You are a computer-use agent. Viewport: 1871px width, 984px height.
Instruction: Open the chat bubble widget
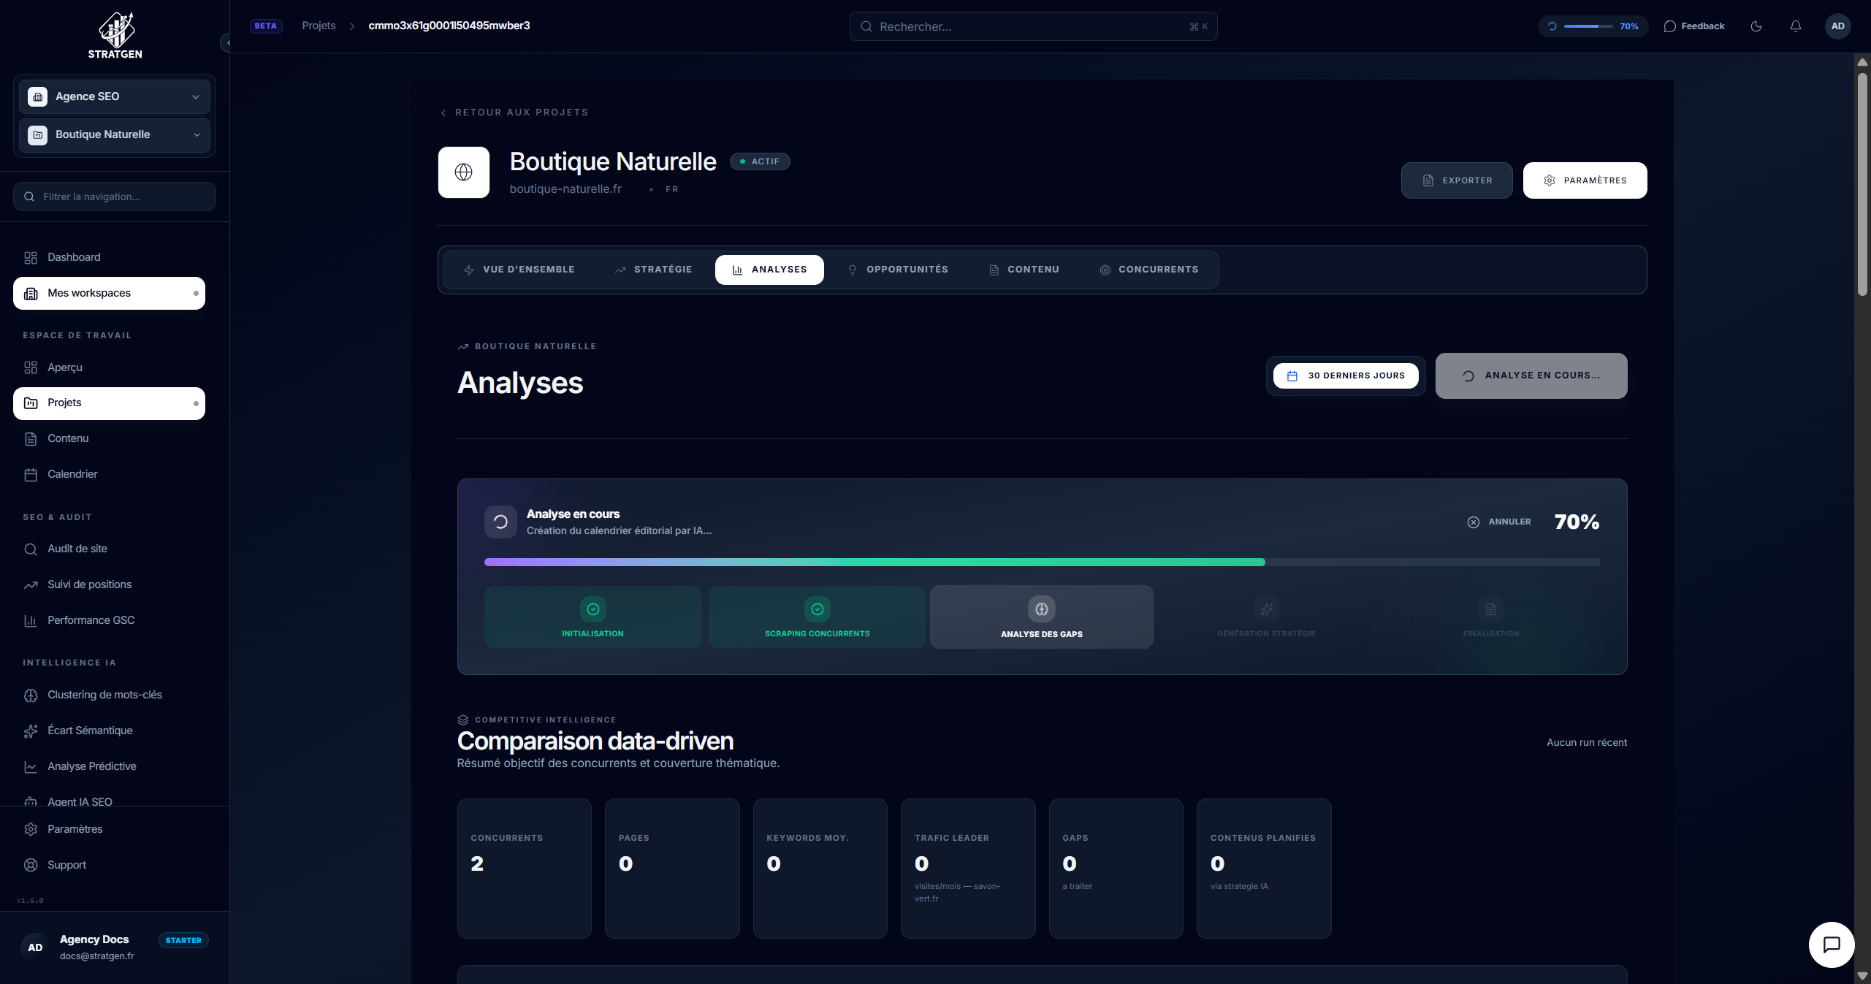1831,945
